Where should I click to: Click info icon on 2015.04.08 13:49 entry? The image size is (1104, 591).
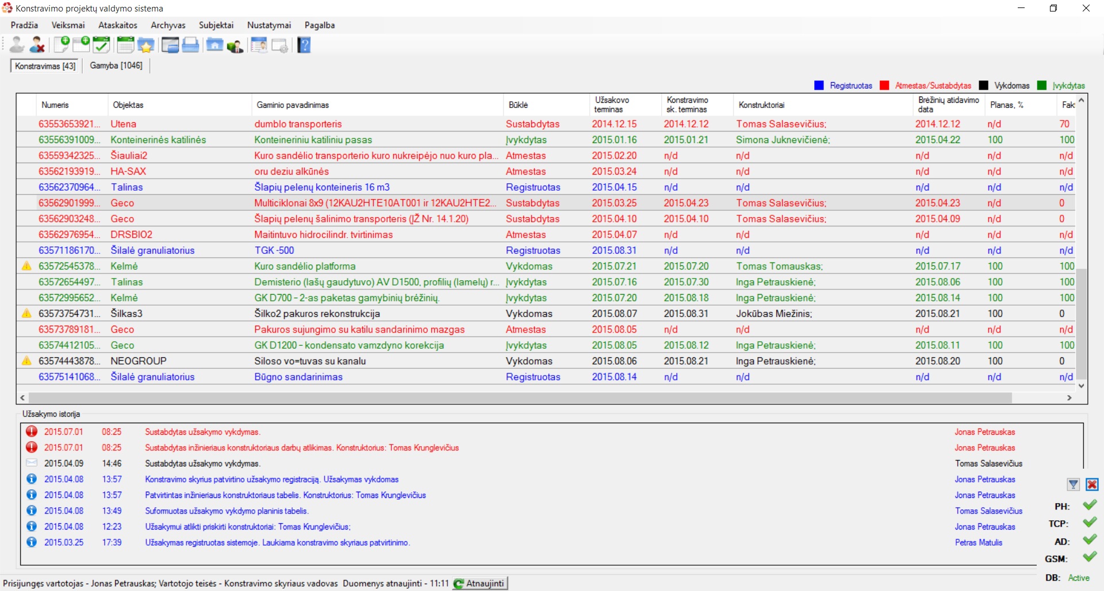pyautogui.click(x=32, y=510)
